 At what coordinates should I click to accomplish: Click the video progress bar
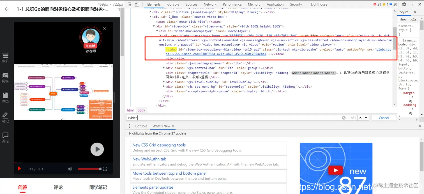coord(63,163)
